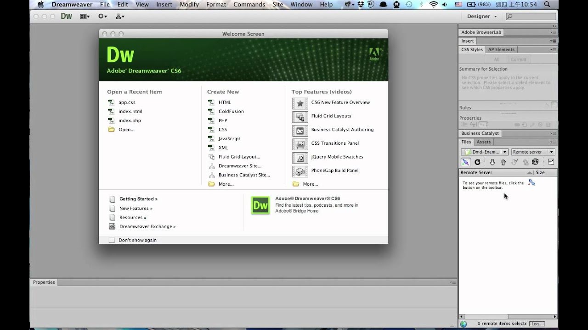The width and height of the screenshot is (588, 330).
Task: Open the Modify menu
Action: coord(189,4)
